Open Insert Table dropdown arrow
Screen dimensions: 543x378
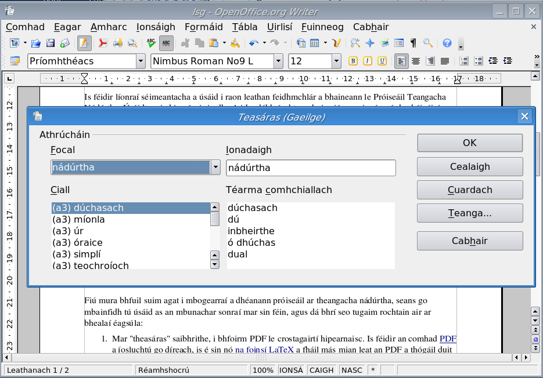tap(325, 43)
